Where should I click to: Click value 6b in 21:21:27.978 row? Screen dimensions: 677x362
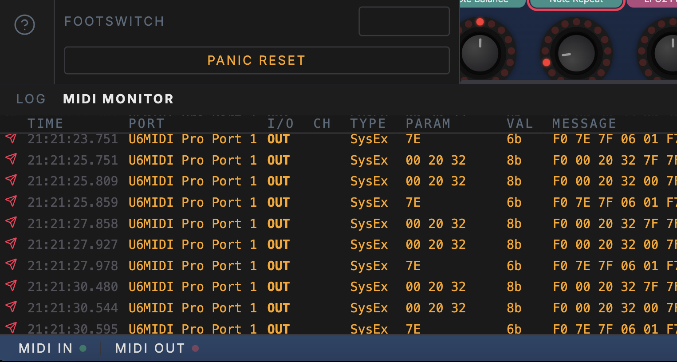pyautogui.click(x=514, y=266)
